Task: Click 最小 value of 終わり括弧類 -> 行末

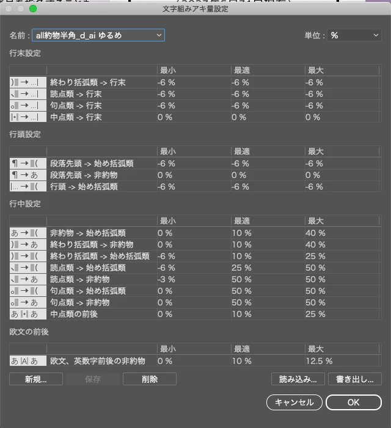Action: 166,82
